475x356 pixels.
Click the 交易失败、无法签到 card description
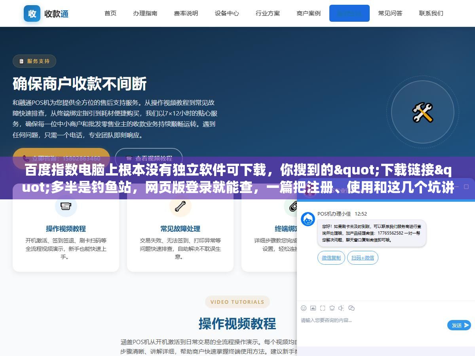[x=180, y=248]
